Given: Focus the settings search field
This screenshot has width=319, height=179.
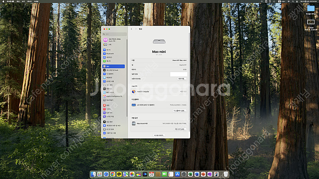Looking at the screenshot, I should (114, 34).
